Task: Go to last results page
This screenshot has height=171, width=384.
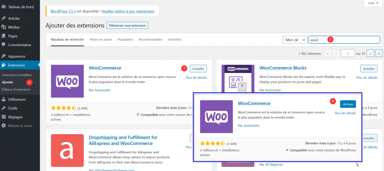Action: 379,53
